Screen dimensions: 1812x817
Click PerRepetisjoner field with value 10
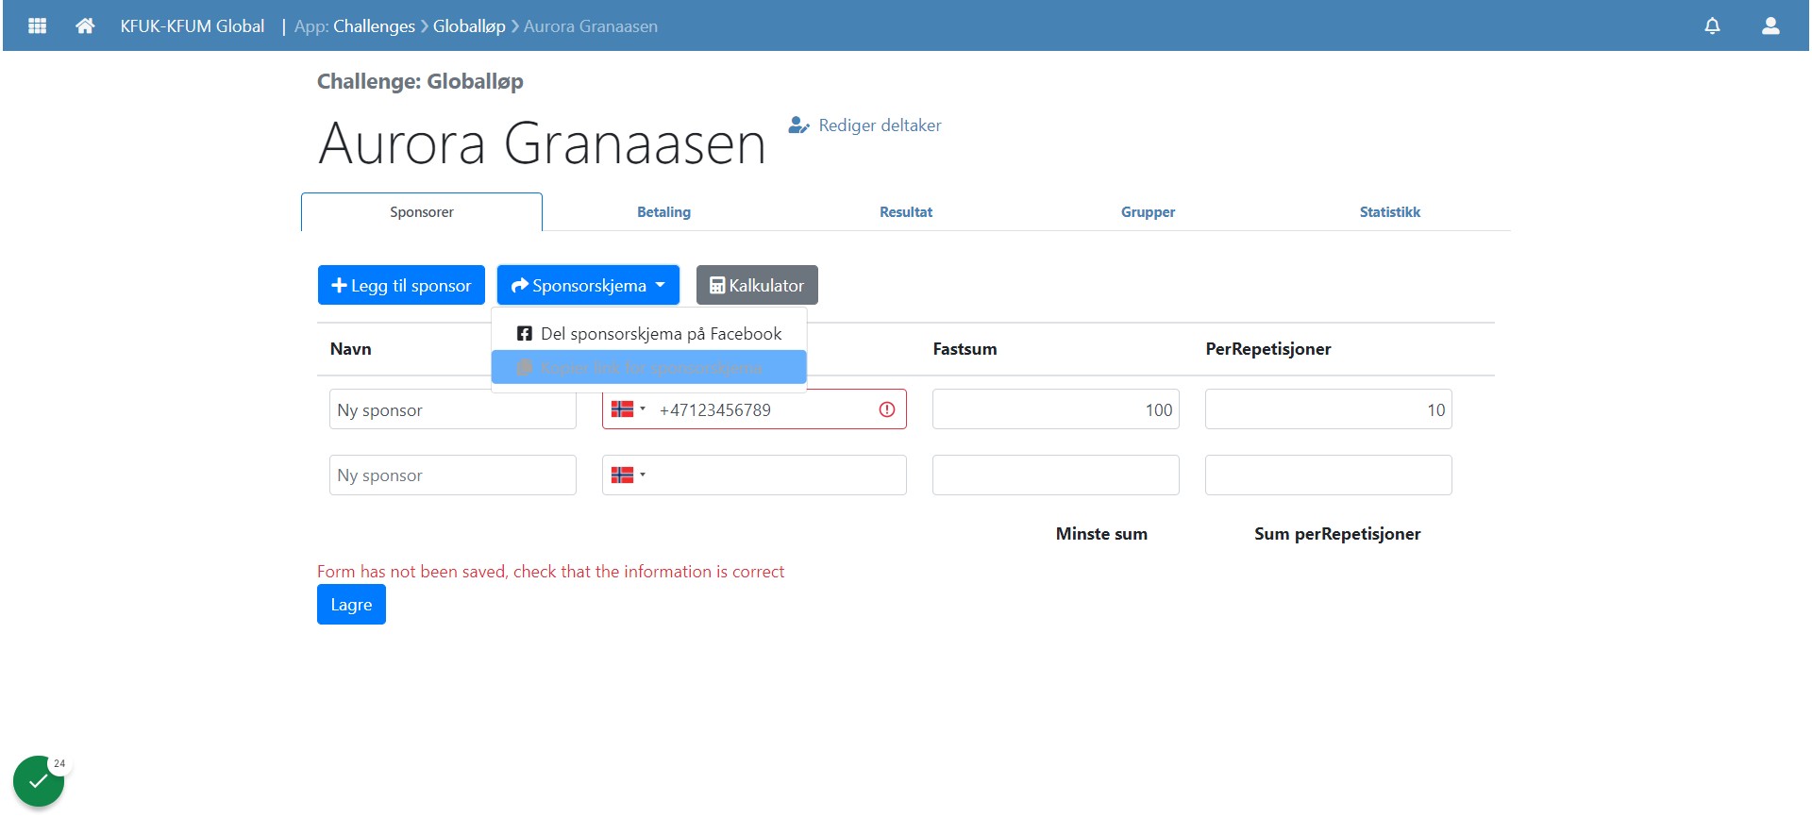[1329, 409]
